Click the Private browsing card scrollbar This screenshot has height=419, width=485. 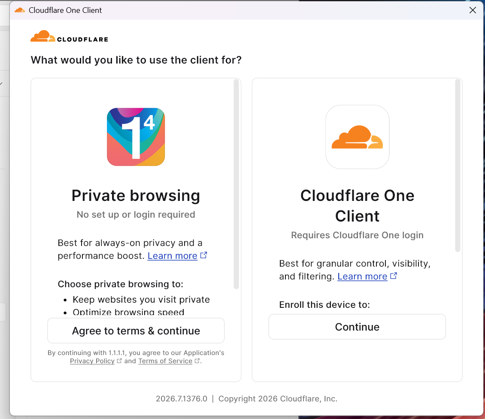point(236,184)
